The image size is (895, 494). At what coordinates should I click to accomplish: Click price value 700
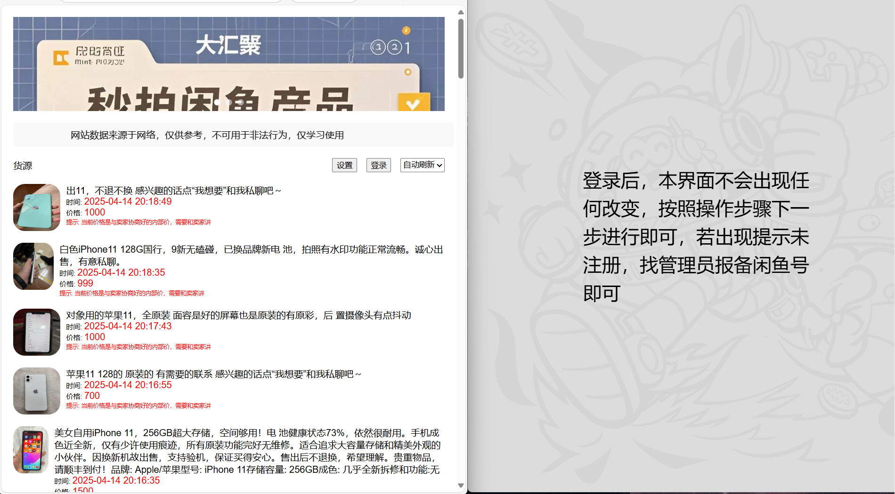(92, 396)
